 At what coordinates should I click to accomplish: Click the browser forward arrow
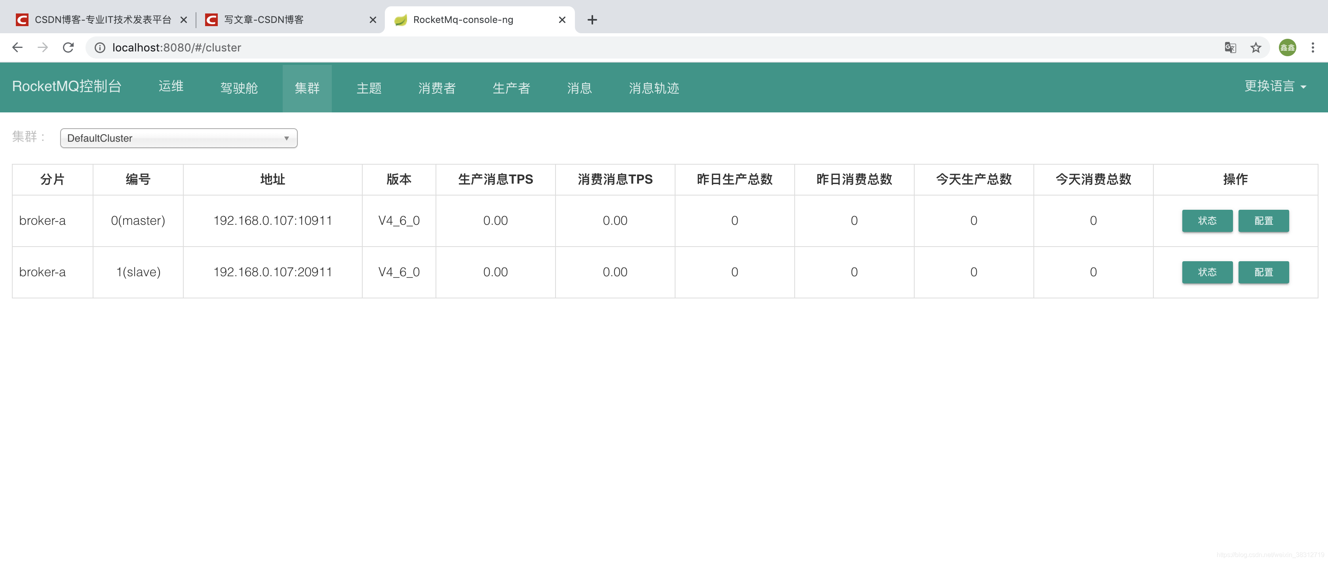coord(43,47)
